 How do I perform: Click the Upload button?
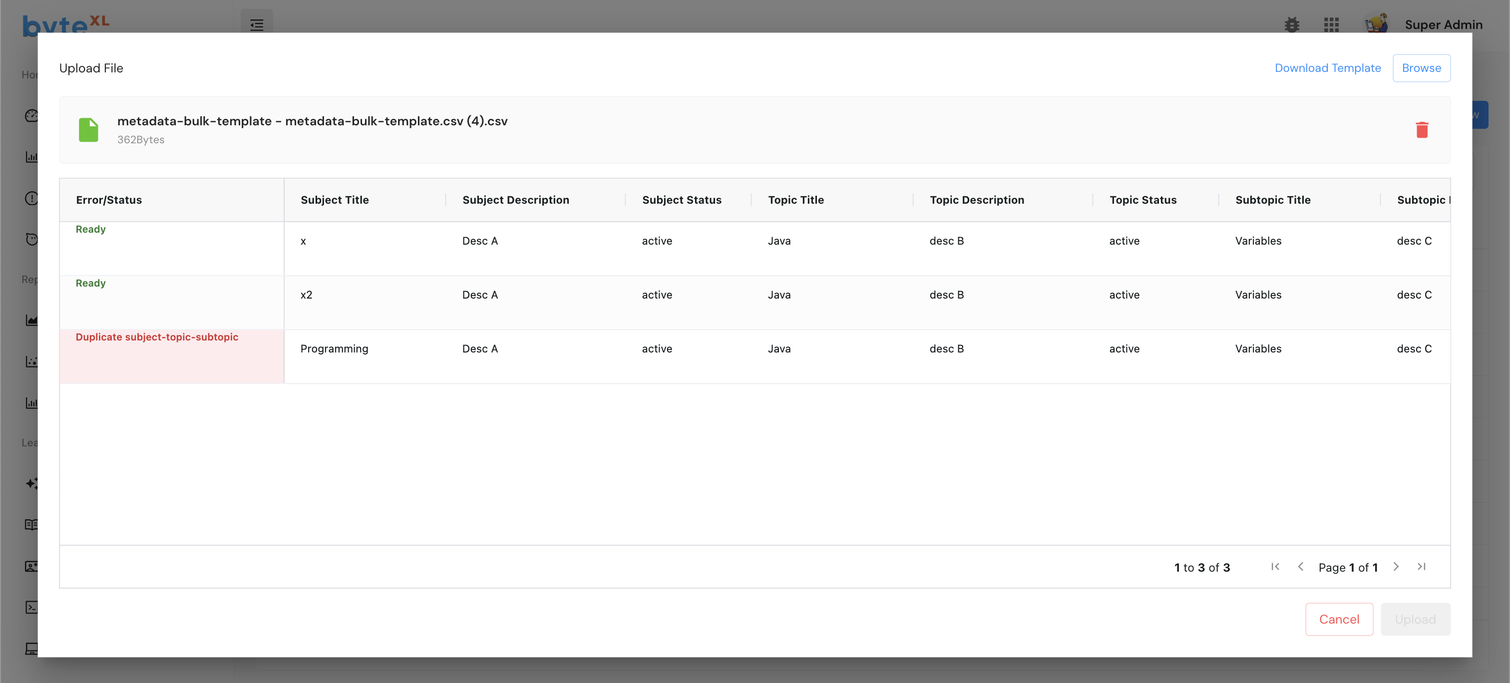tap(1415, 619)
